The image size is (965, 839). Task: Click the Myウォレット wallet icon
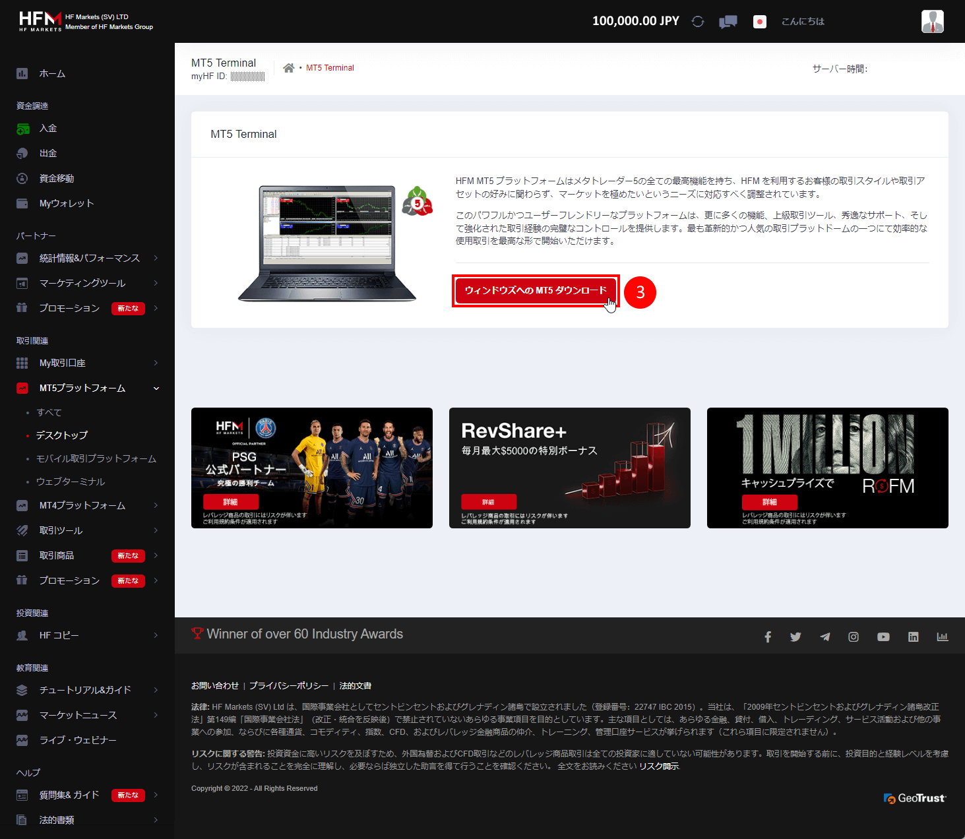click(22, 203)
